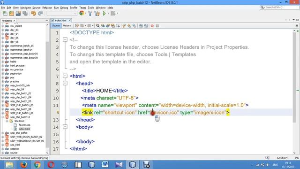Open the Source menu

pyautogui.click(x=37, y=8)
